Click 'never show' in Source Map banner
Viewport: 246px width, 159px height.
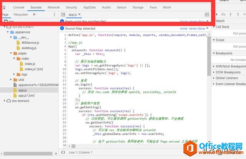coord(197,28)
